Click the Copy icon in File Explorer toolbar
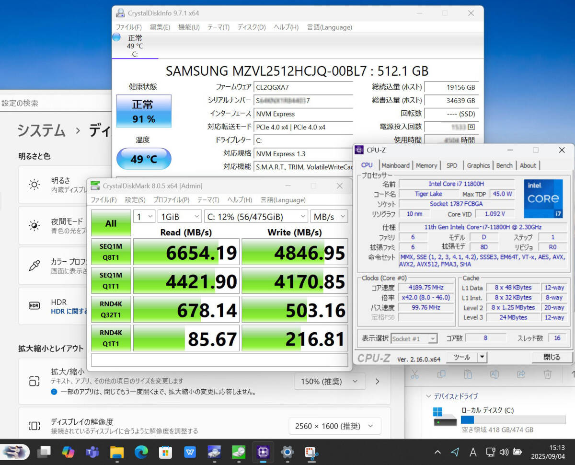This screenshot has width=575, height=465. tap(441, 374)
